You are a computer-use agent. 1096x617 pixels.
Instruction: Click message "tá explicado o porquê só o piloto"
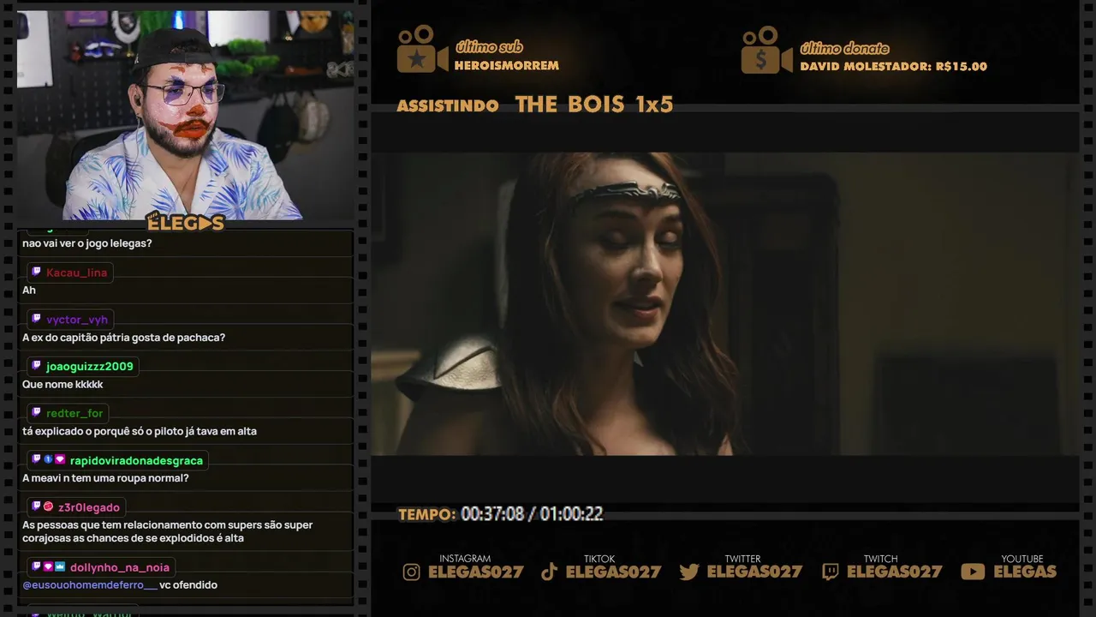pyautogui.click(x=140, y=431)
